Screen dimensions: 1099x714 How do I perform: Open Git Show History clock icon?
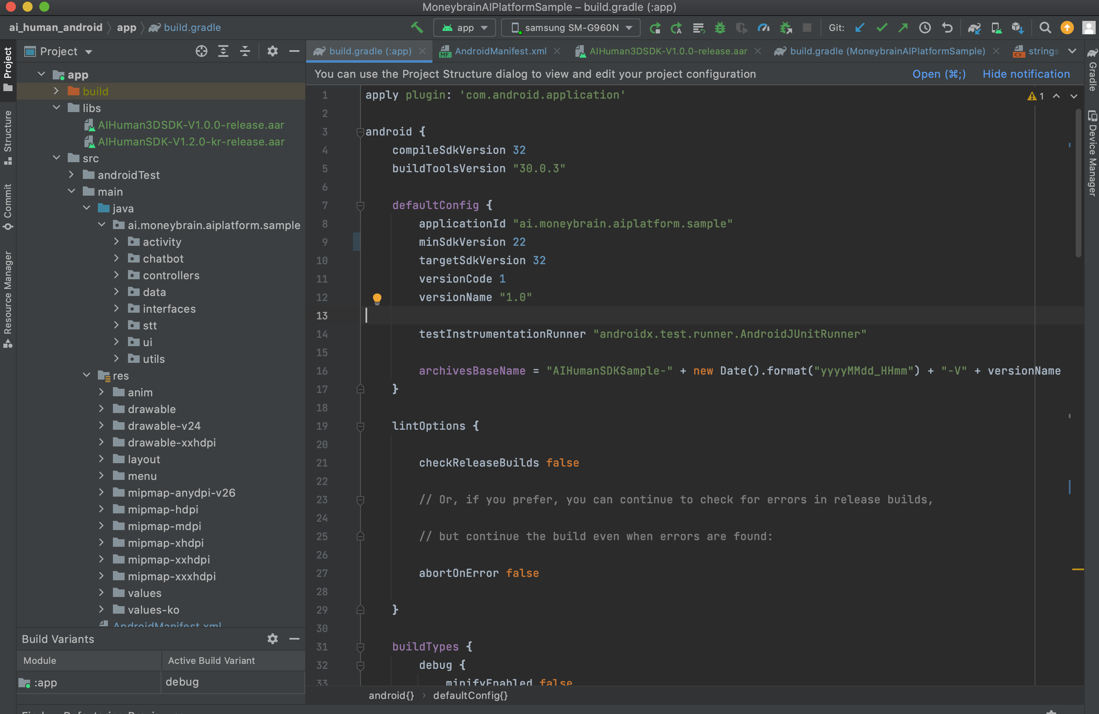pyautogui.click(x=925, y=28)
